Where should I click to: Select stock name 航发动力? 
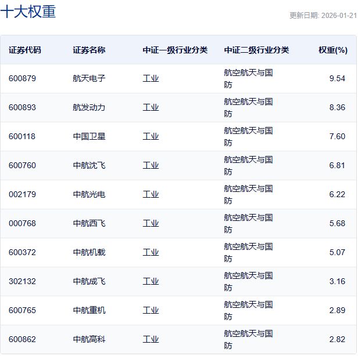coord(89,107)
